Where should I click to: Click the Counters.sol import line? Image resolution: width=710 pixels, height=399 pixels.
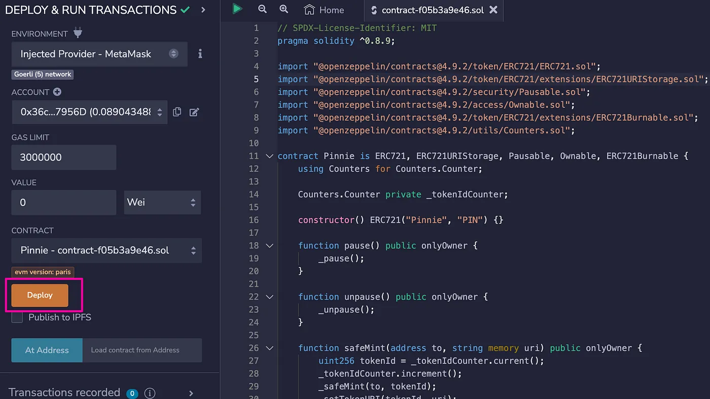(427, 130)
